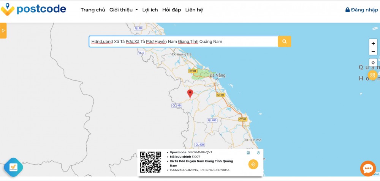Open the yellow grid layers button
This screenshot has width=380, height=181.
point(372,75)
